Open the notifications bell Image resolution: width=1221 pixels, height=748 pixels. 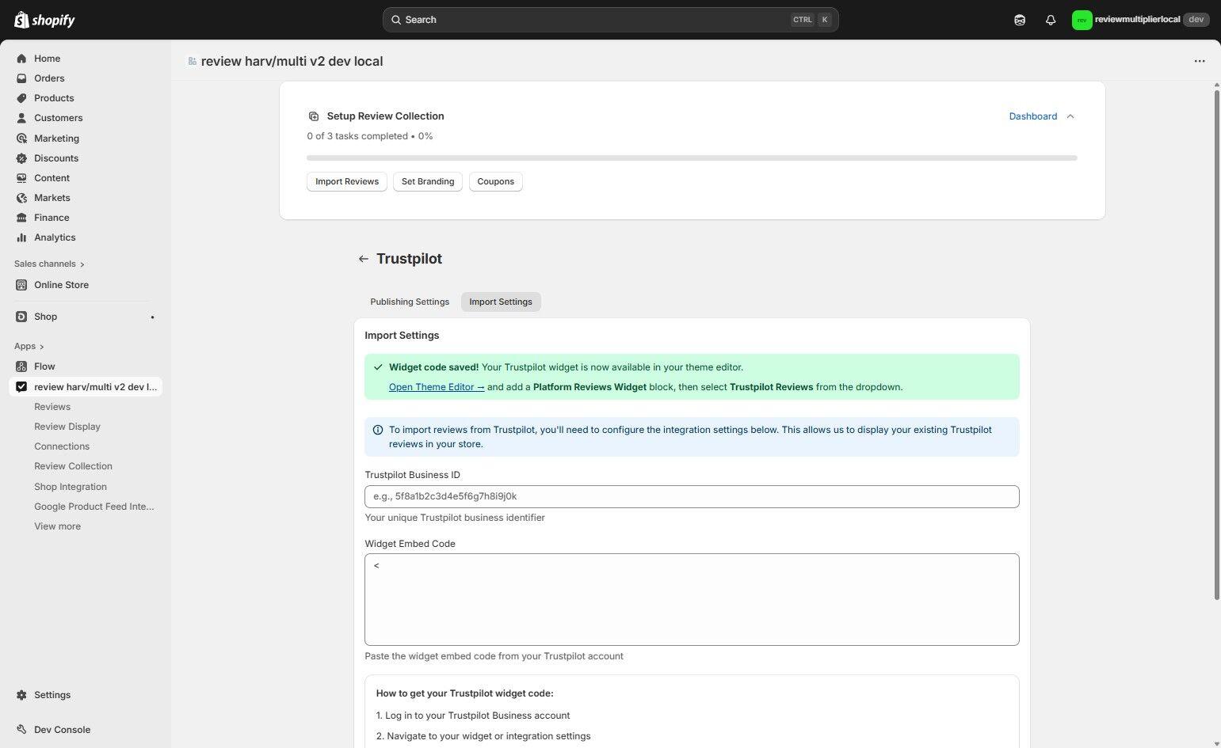coord(1051,20)
